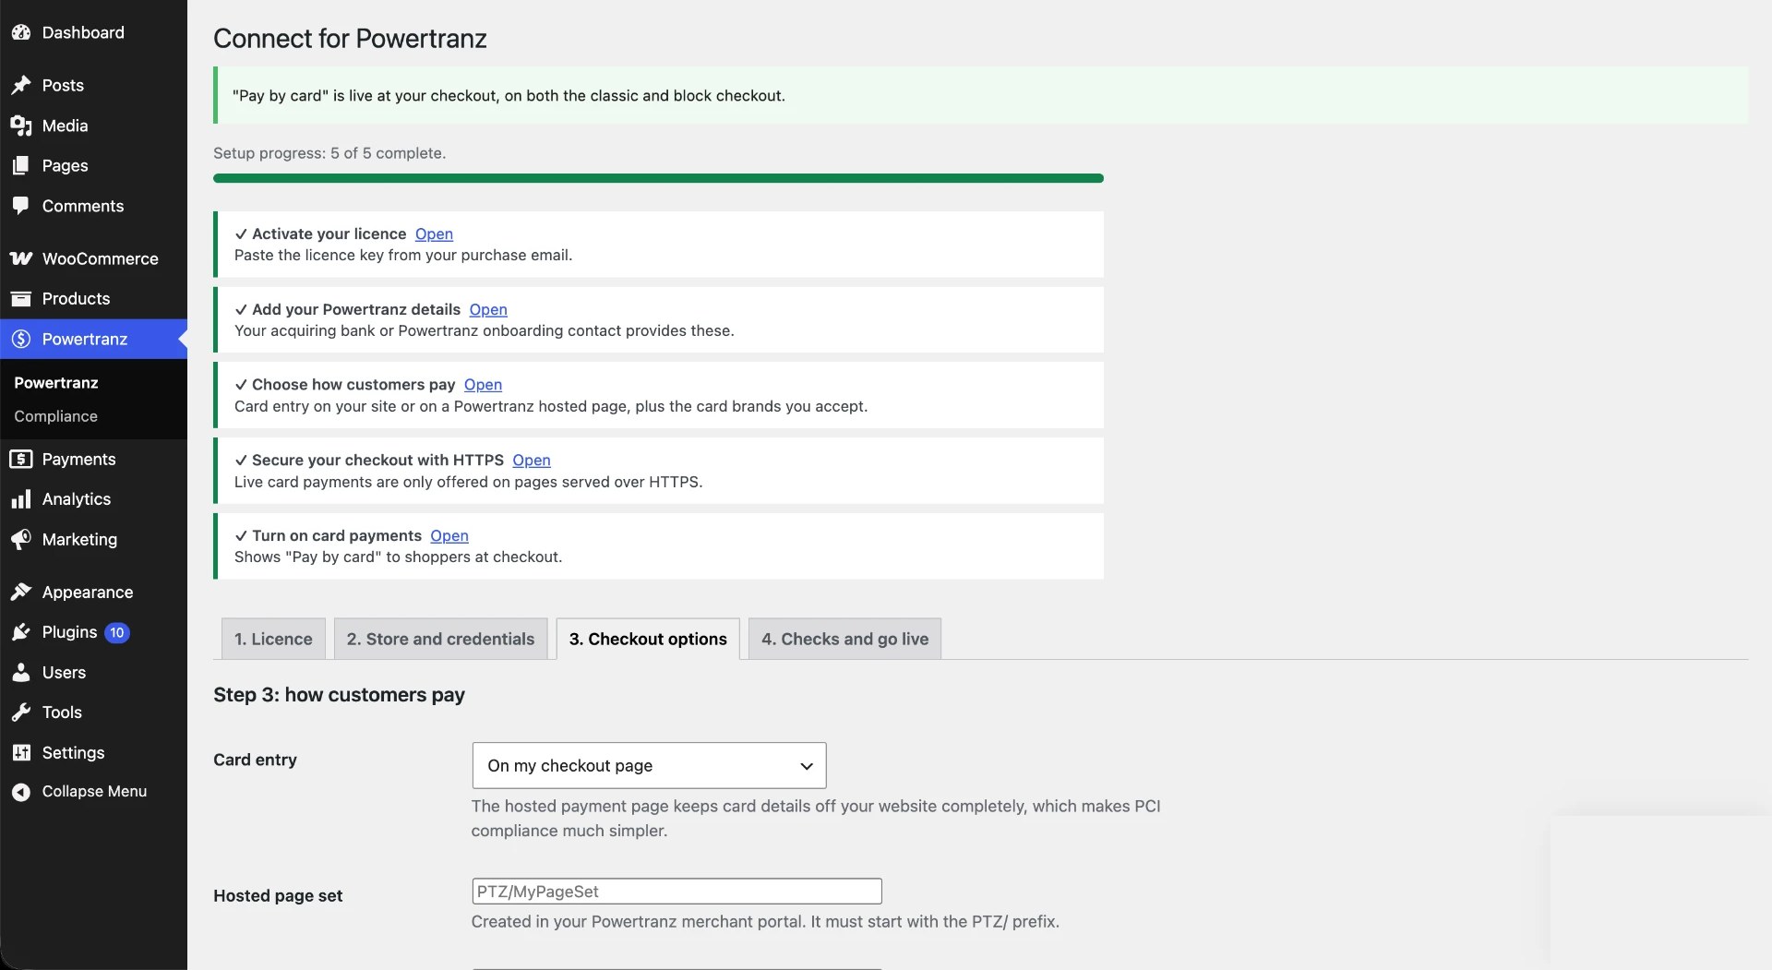
Task: Click the Settings sliders icon
Action: click(x=21, y=752)
